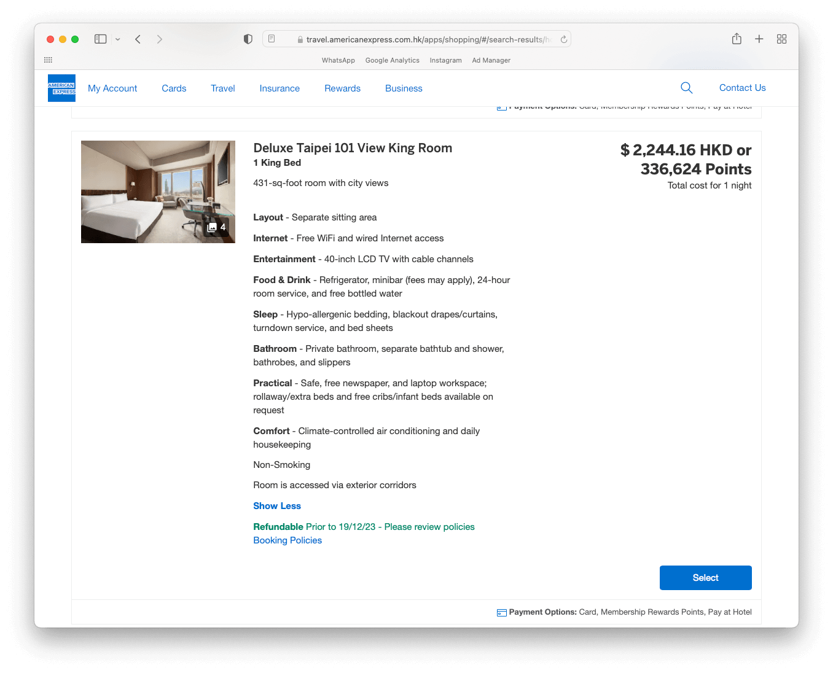Open the photo gallery icon showing 4 images
833x673 pixels.
pyautogui.click(x=216, y=227)
